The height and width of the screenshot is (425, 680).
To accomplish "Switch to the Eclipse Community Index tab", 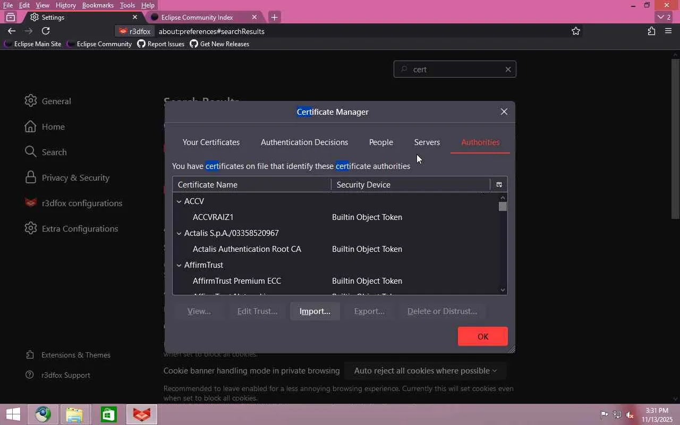I will tap(204, 17).
